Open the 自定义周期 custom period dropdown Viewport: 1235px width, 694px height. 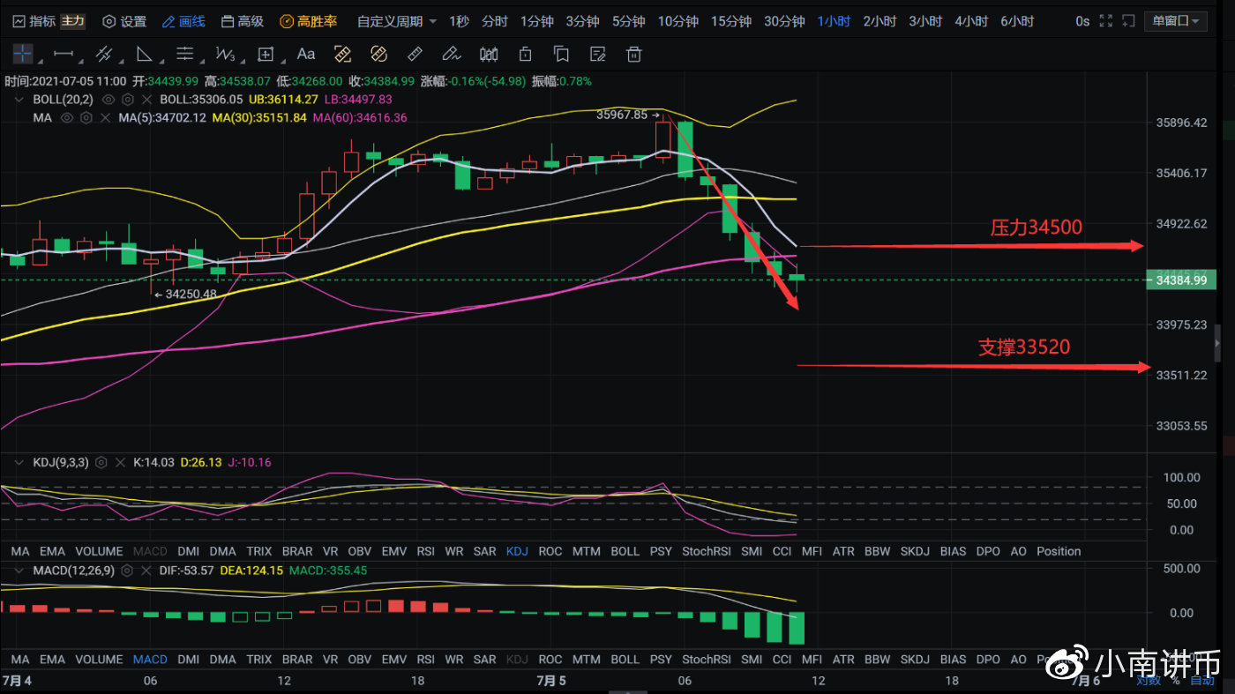pos(397,21)
